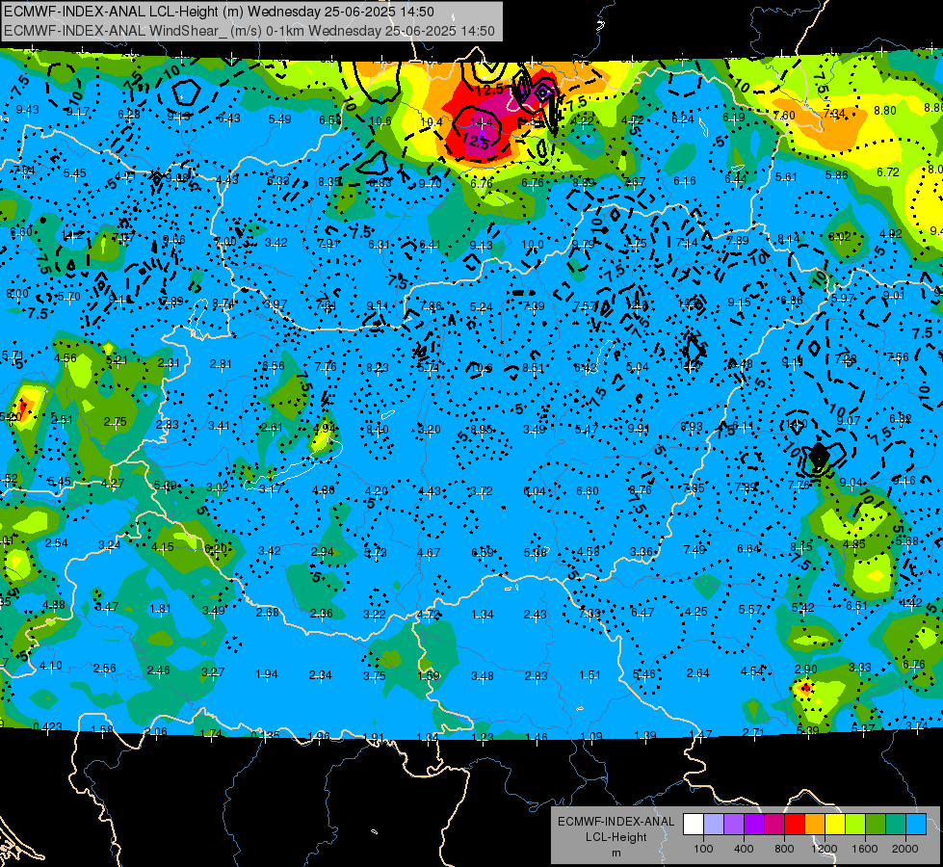Viewport: 943px width, 867px height.
Task: Click the grid value 8.51
Action: pyautogui.click(x=533, y=368)
